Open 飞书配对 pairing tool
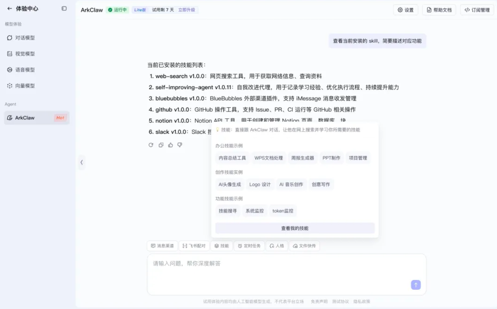 coord(194,246)
